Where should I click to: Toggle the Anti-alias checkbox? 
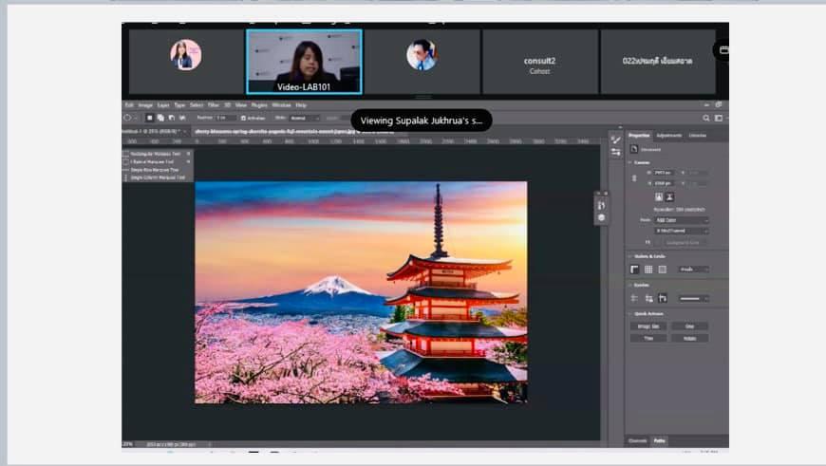pyautogui.click(x=243, y=118)
